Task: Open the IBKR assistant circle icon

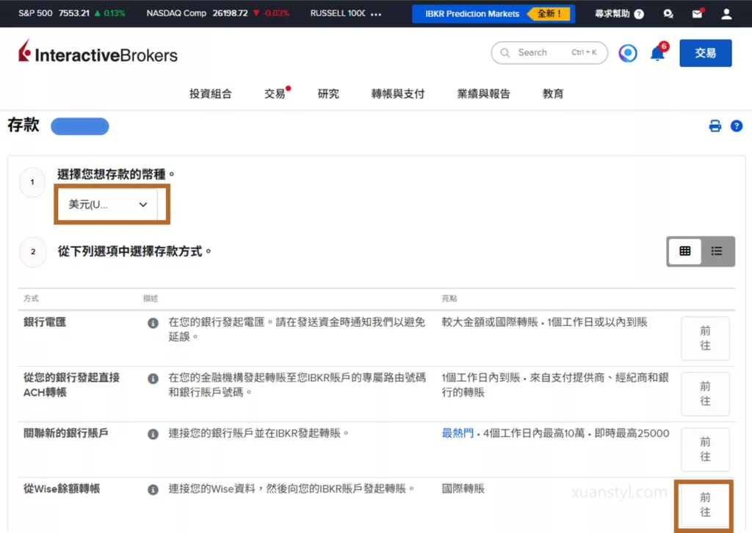Action: coord(628,53)
